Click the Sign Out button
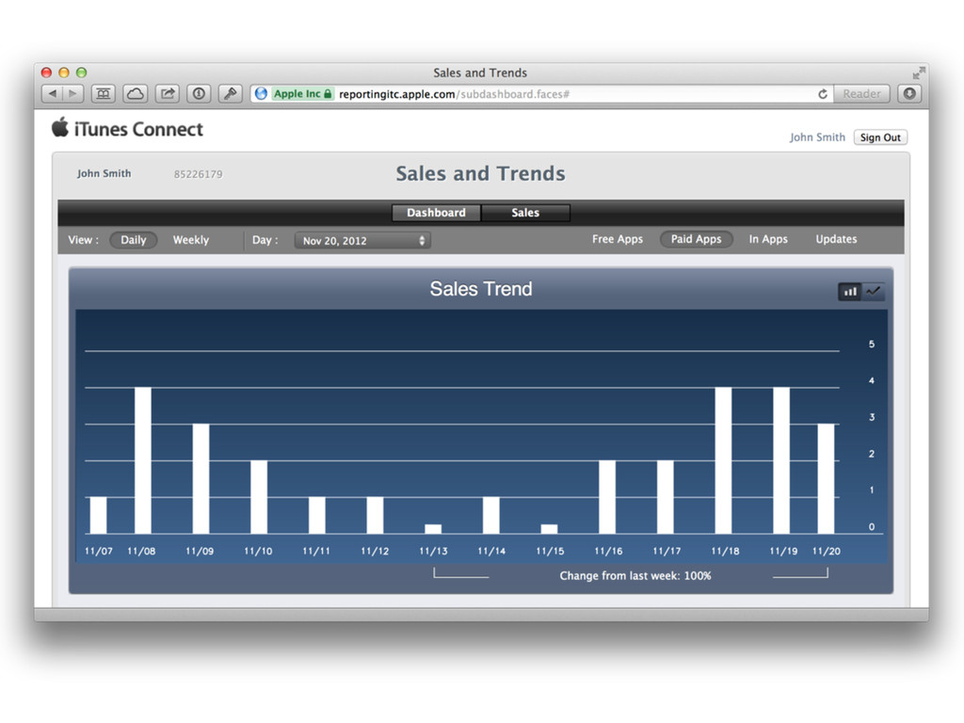 (x=880, y=137)
